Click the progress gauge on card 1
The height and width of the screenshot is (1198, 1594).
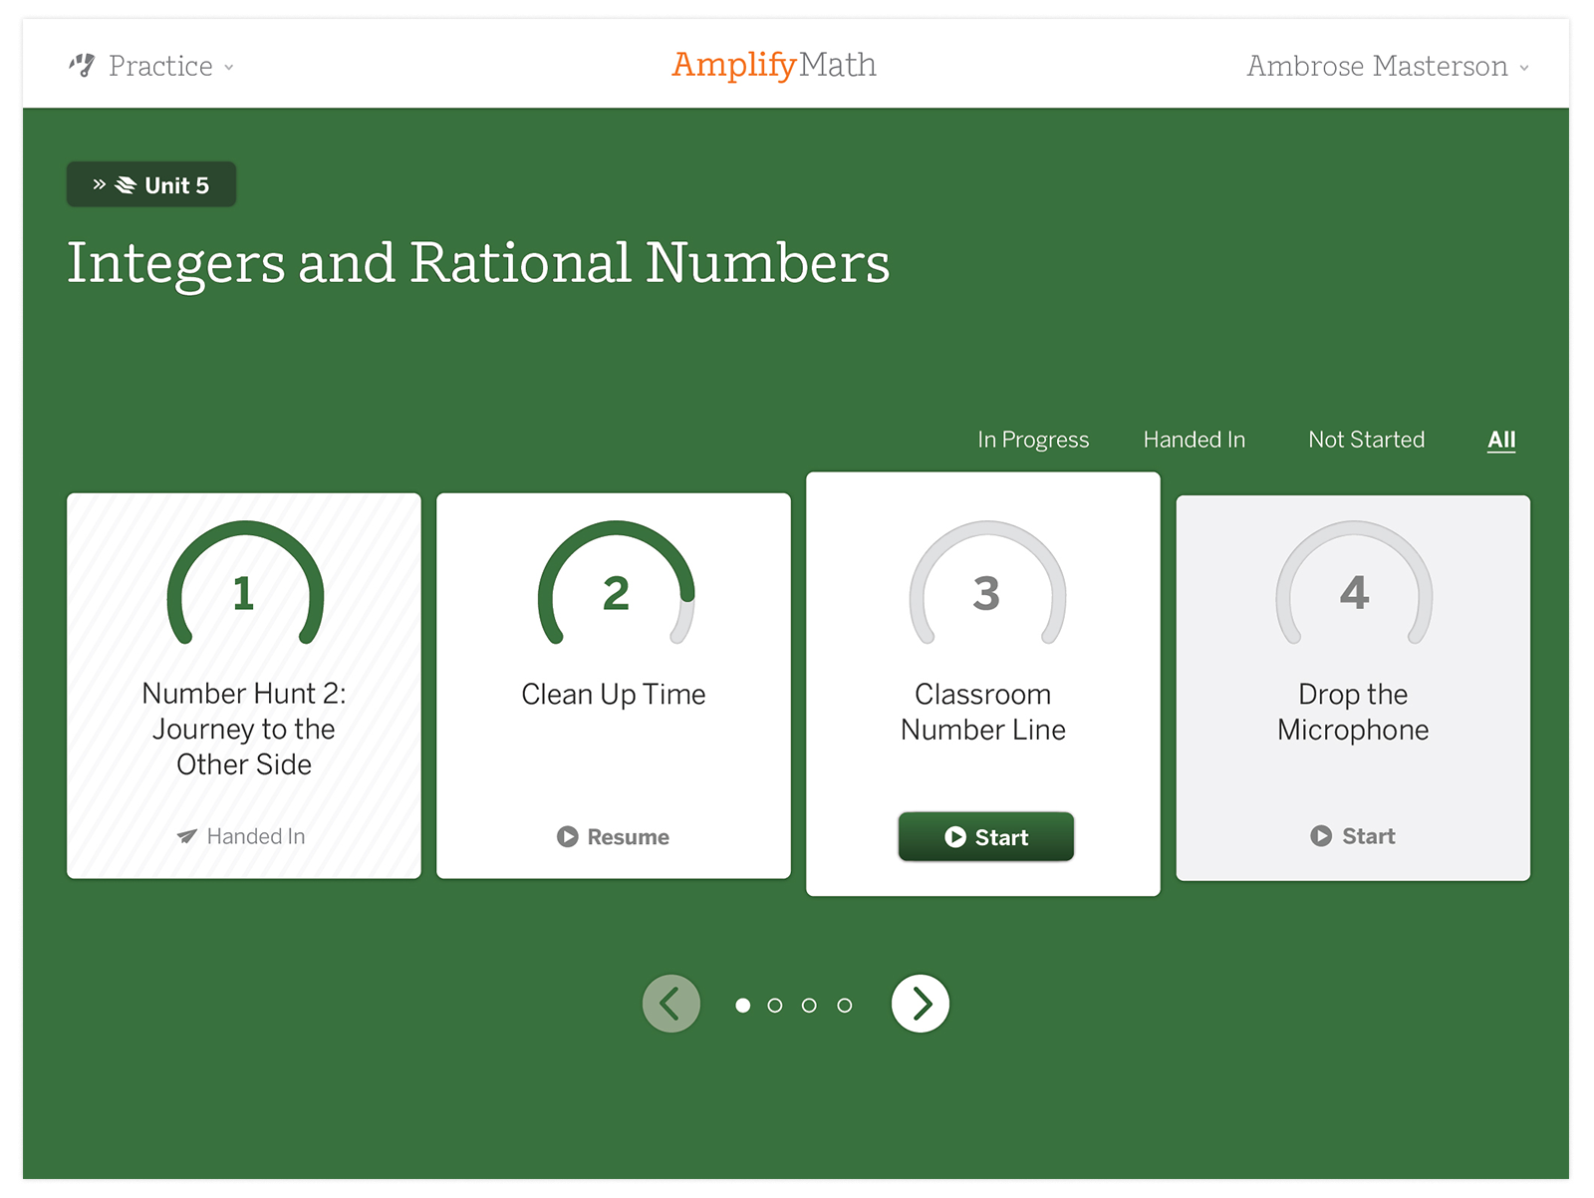click(x=245, y=584)
